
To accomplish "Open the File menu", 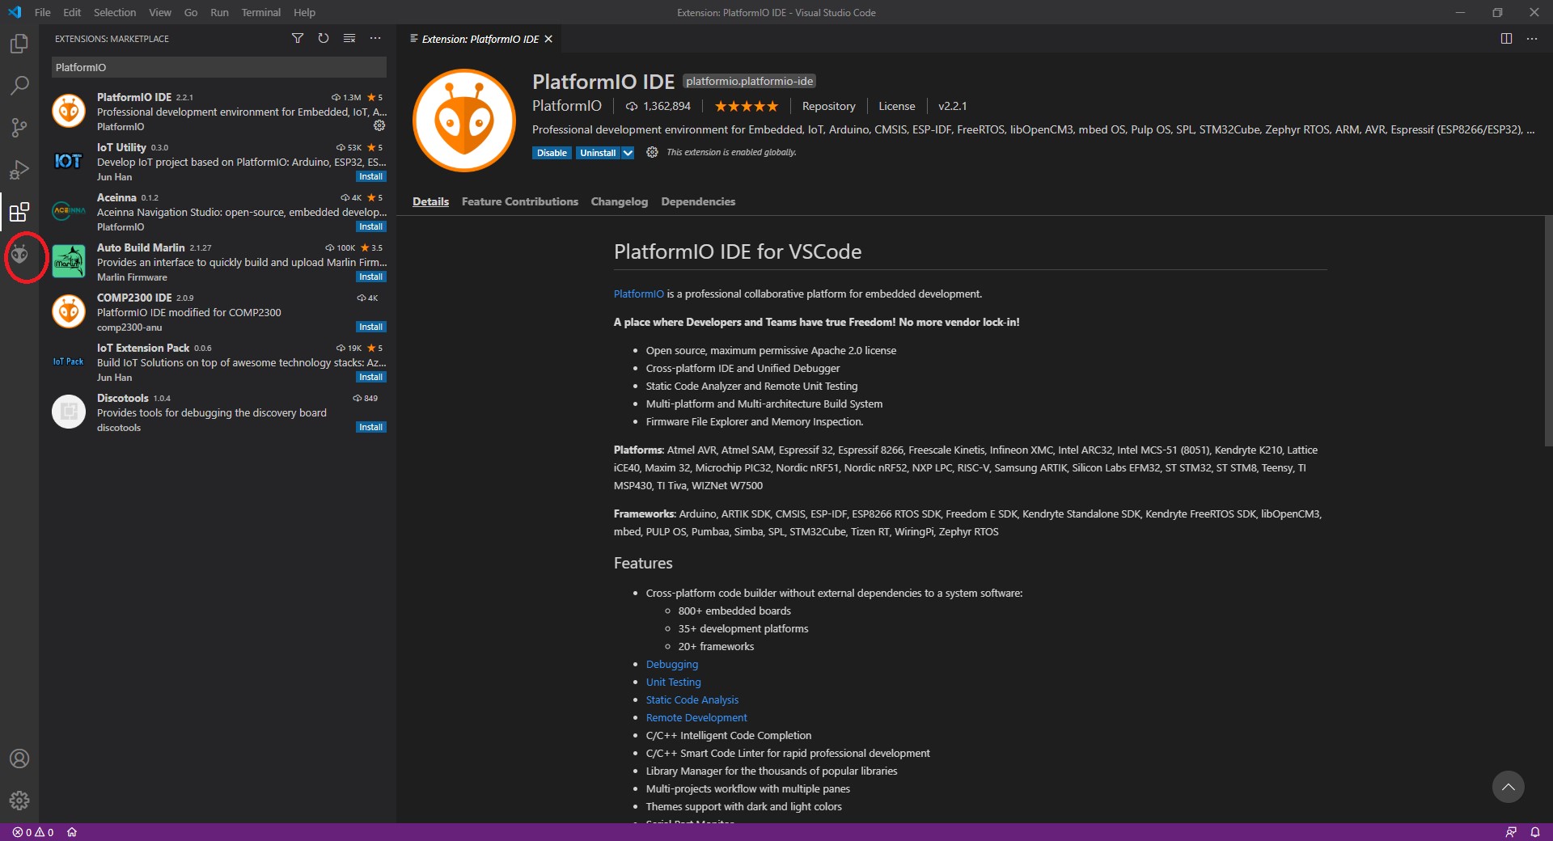I will click(x=43, y=12).
